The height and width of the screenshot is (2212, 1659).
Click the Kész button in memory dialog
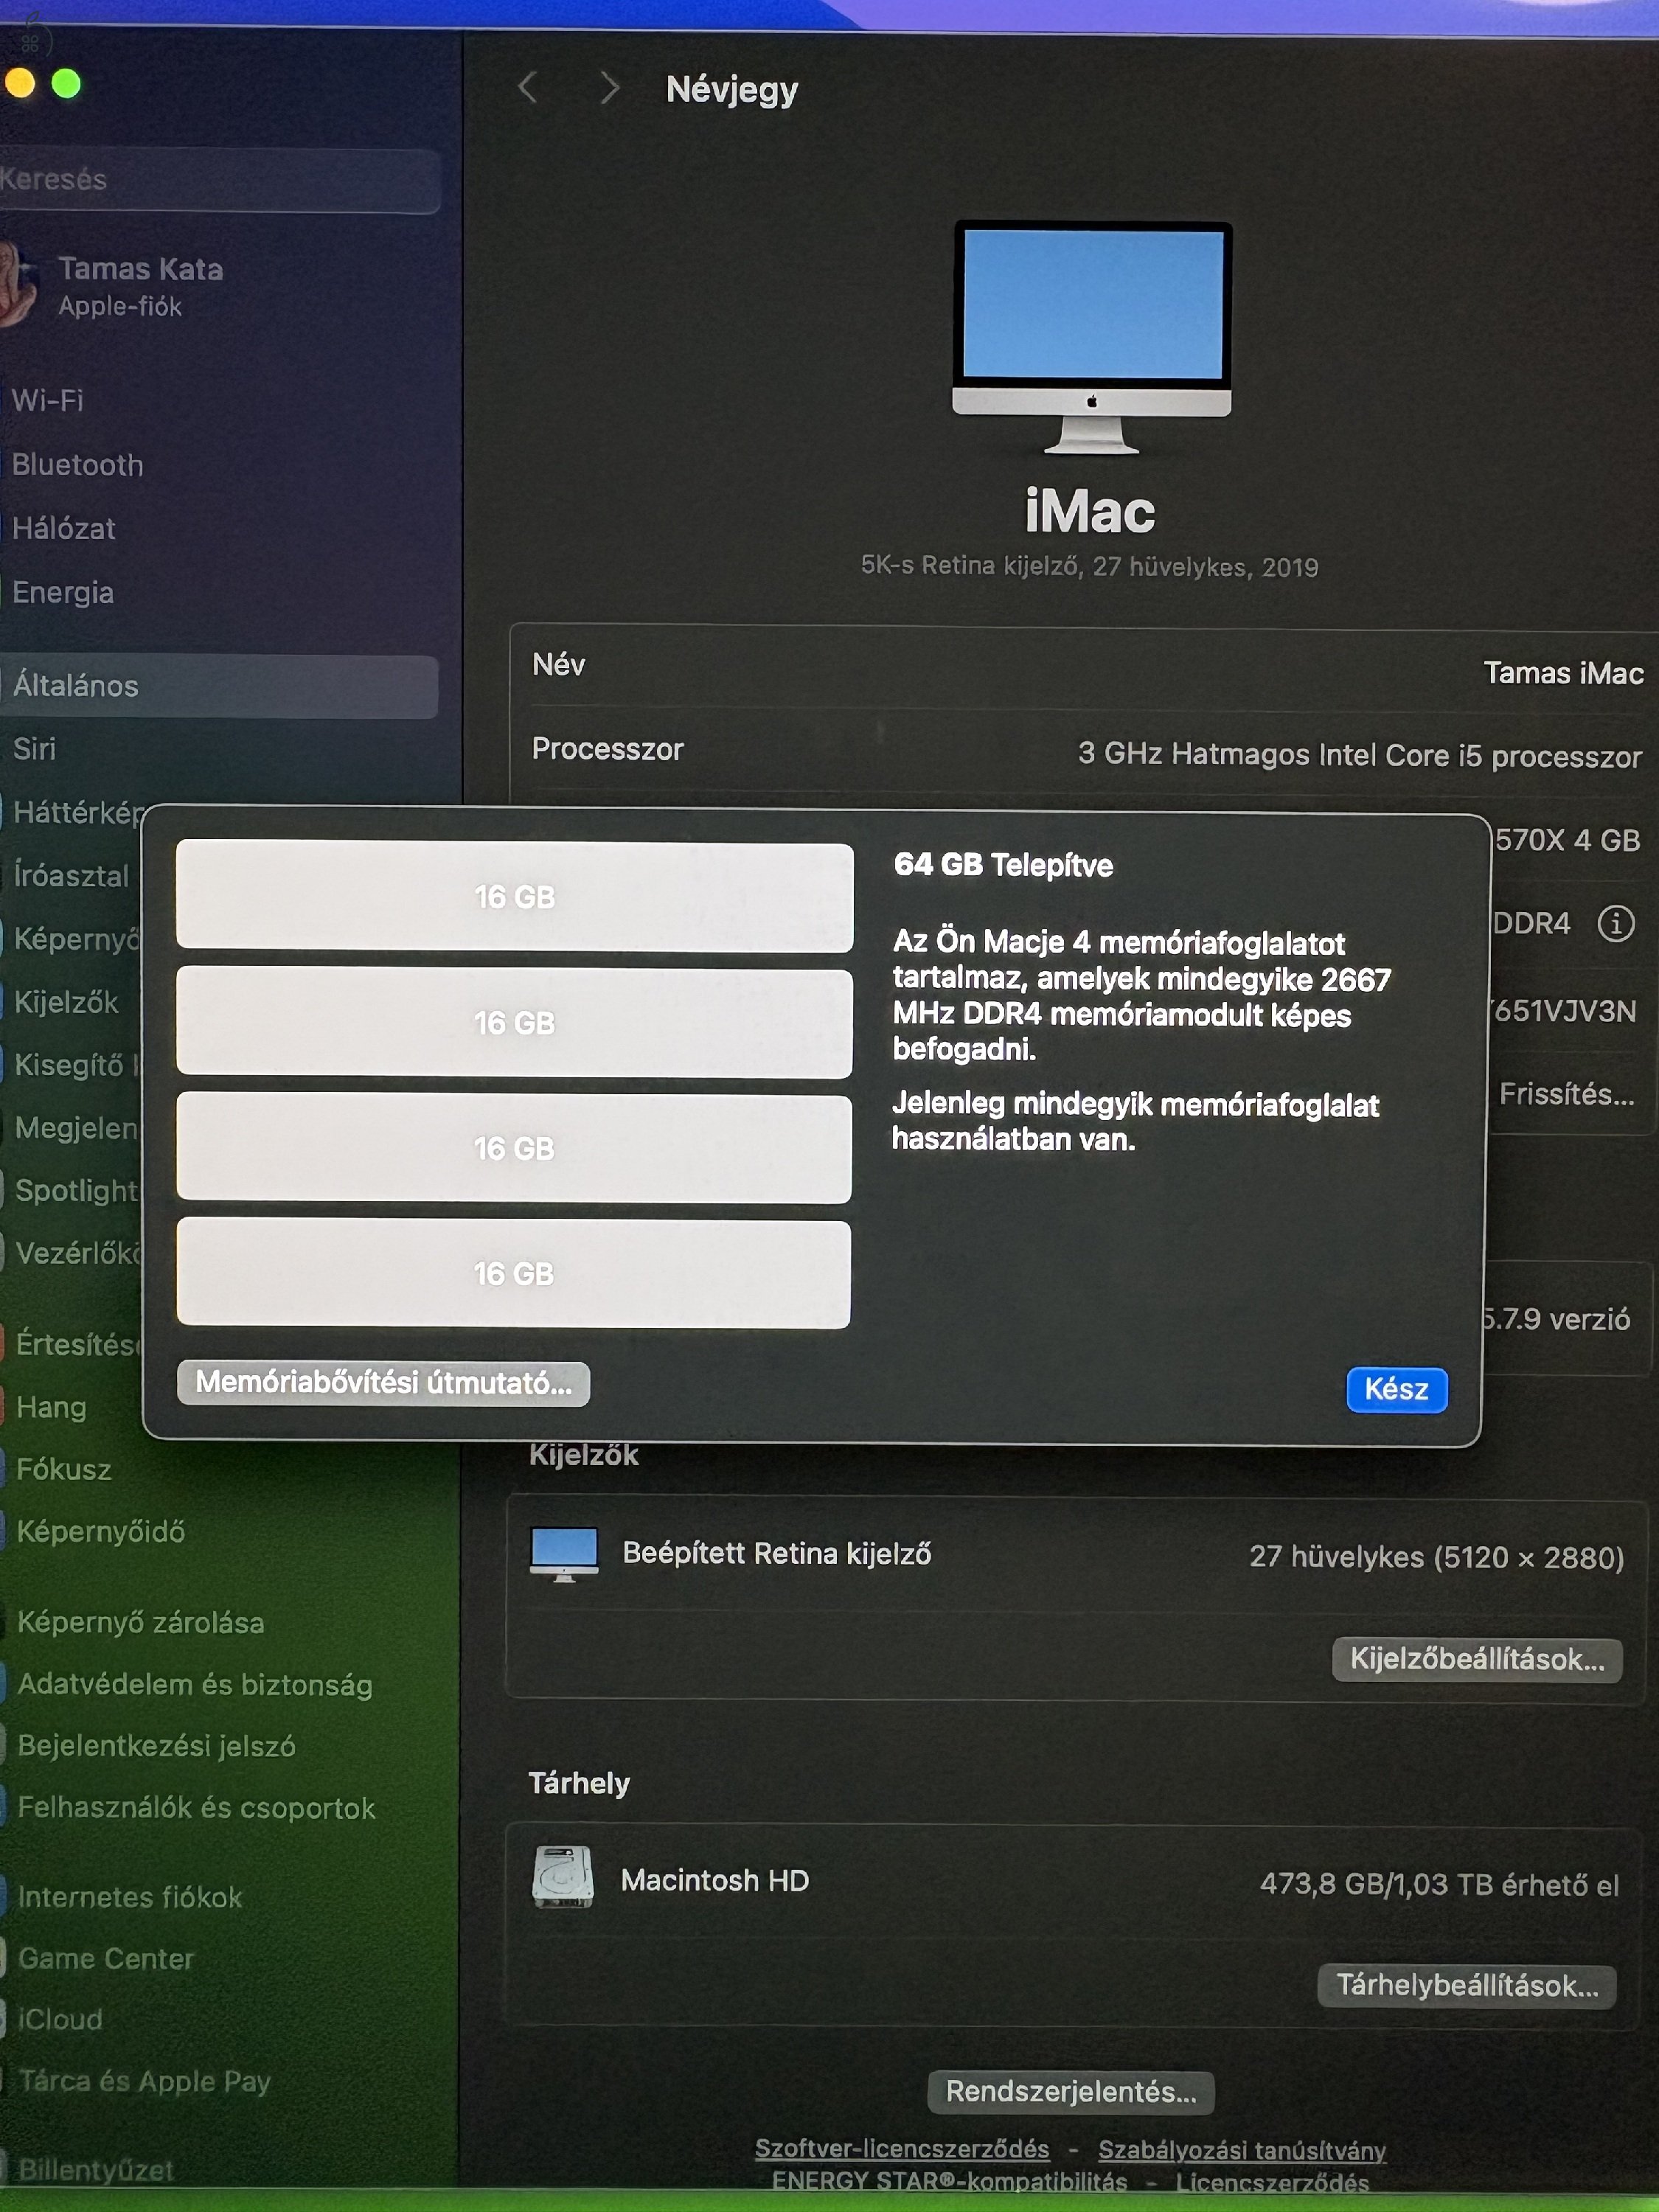(1396, 1389)
